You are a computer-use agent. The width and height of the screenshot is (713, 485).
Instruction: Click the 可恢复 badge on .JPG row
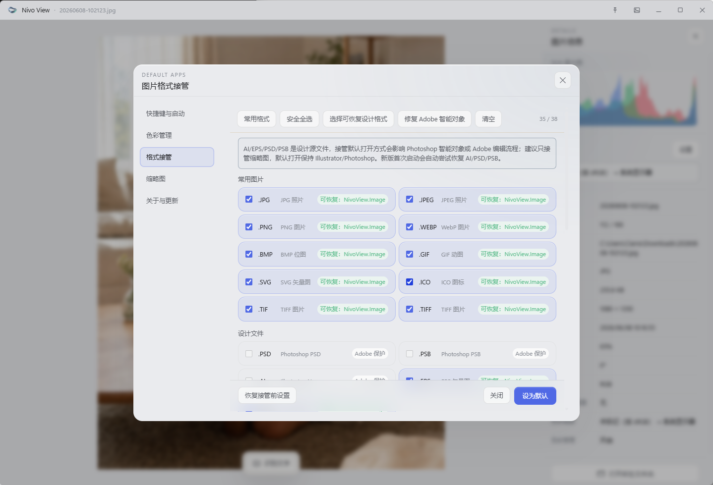coord(353,200)
